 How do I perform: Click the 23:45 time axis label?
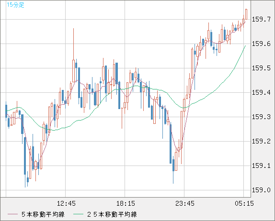185,203
